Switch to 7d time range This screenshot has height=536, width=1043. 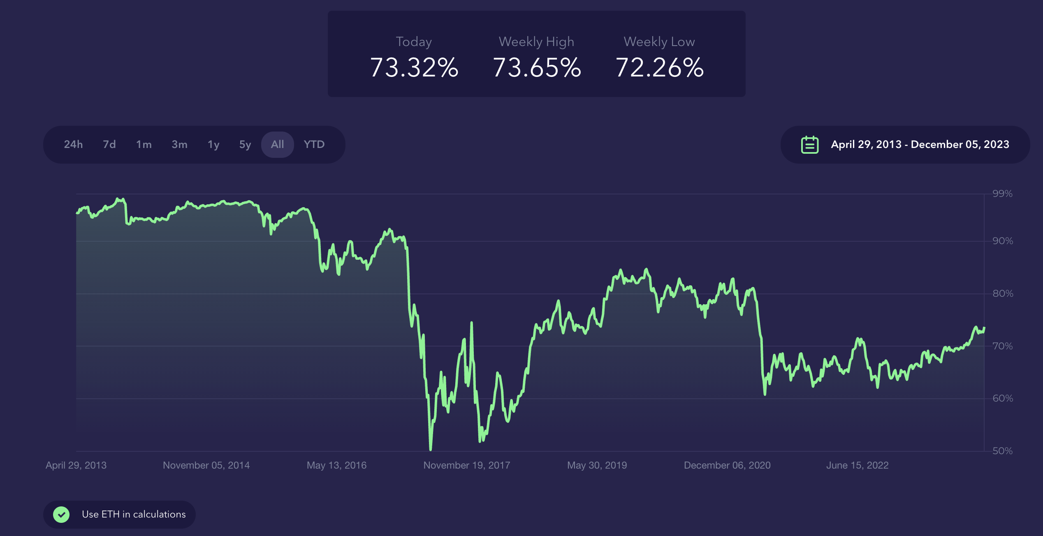[x=109, y=145]
